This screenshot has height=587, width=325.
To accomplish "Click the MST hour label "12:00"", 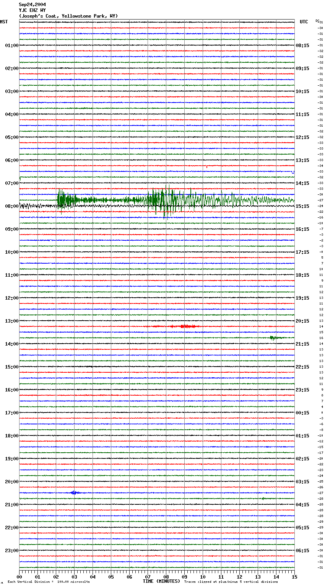I will 12,298.
